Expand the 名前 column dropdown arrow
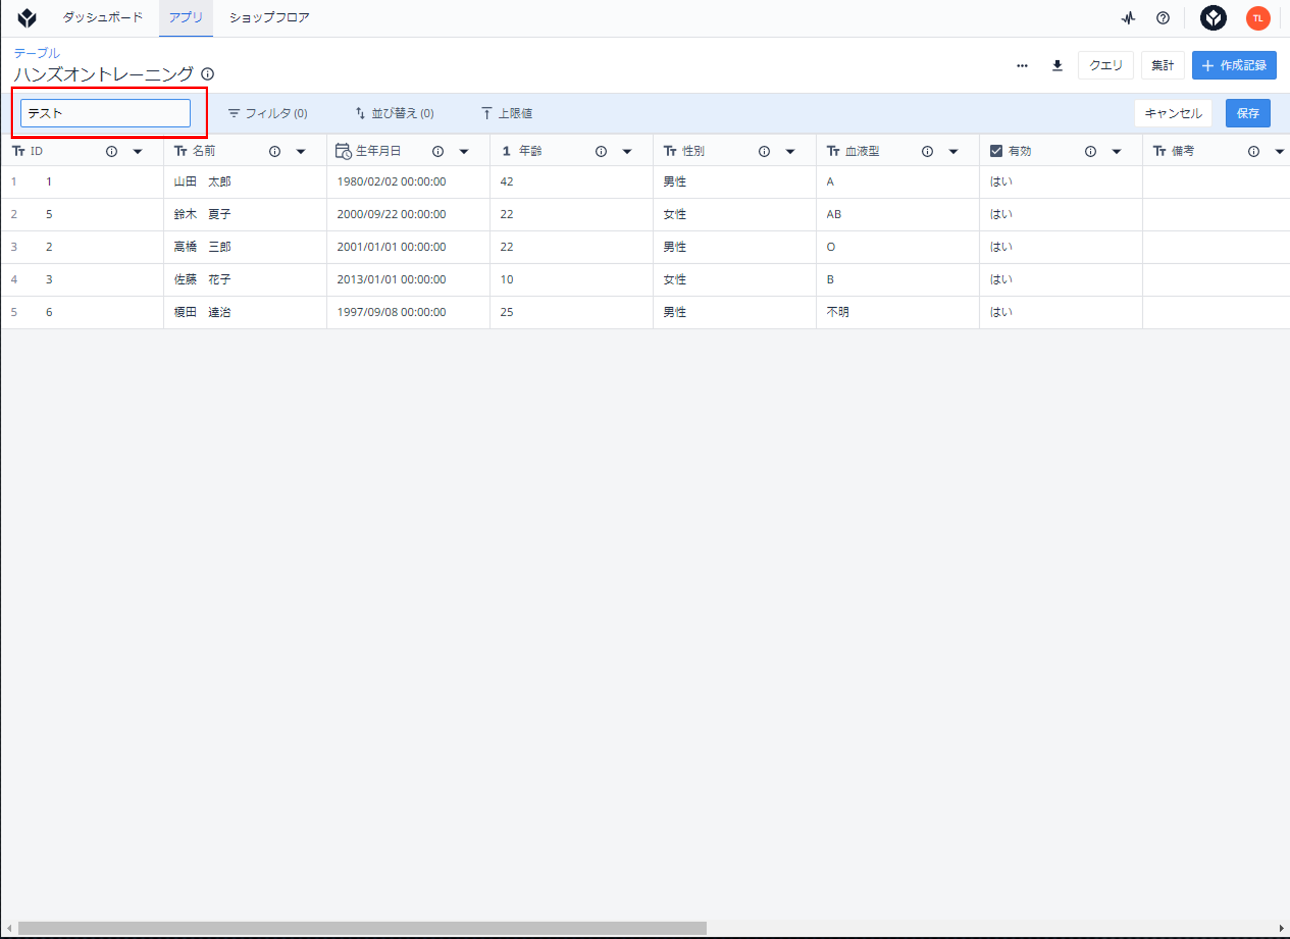Image resolution: width=1290 pixels, height=939 pixels. [301, 151]
